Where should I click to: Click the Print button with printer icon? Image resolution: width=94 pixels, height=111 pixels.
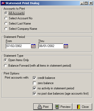click(x=43, y=107)
